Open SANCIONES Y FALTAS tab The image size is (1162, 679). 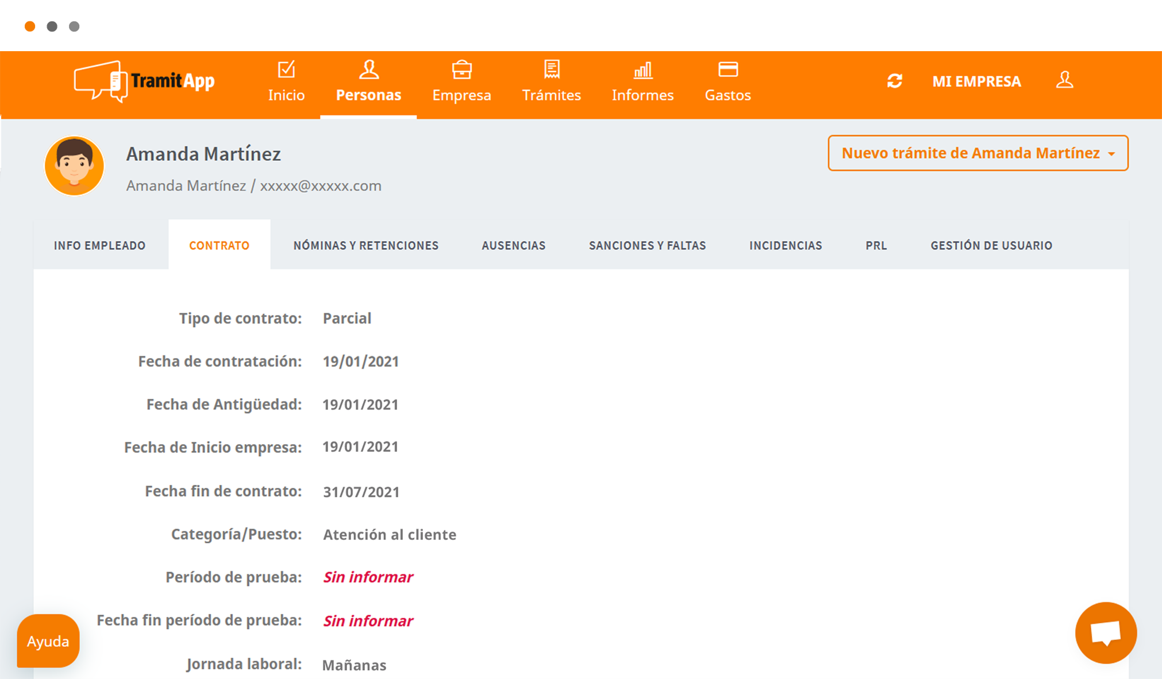[648, 245]
